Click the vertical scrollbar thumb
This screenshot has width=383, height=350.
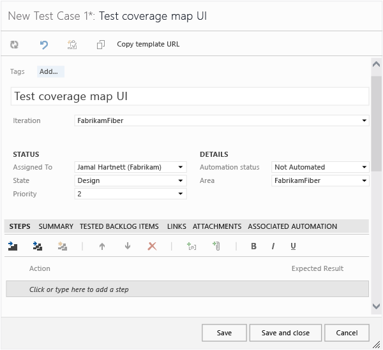377,124
